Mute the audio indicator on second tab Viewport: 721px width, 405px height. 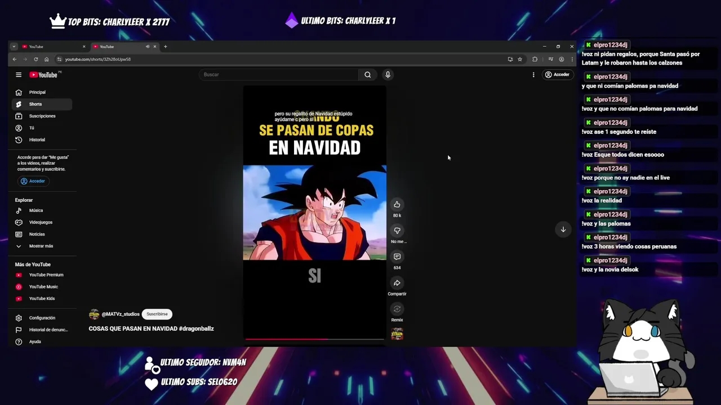click(148, 47)
